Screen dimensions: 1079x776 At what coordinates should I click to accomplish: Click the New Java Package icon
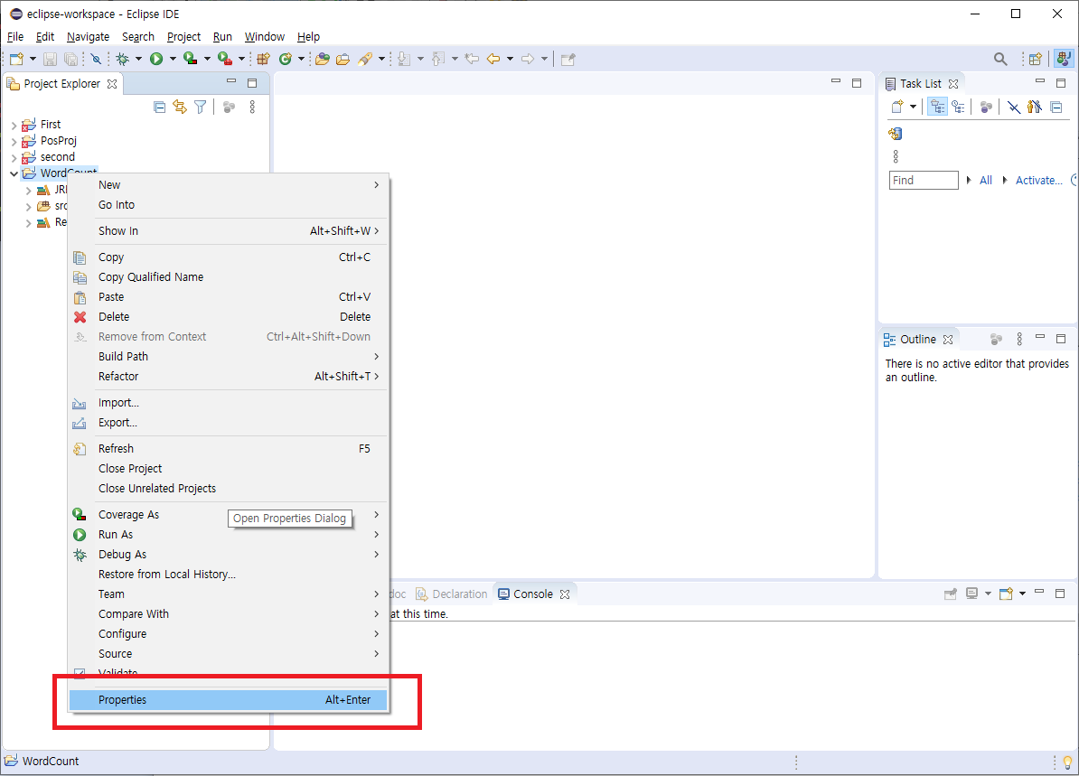pyautogui.click(x=263, y=59)
